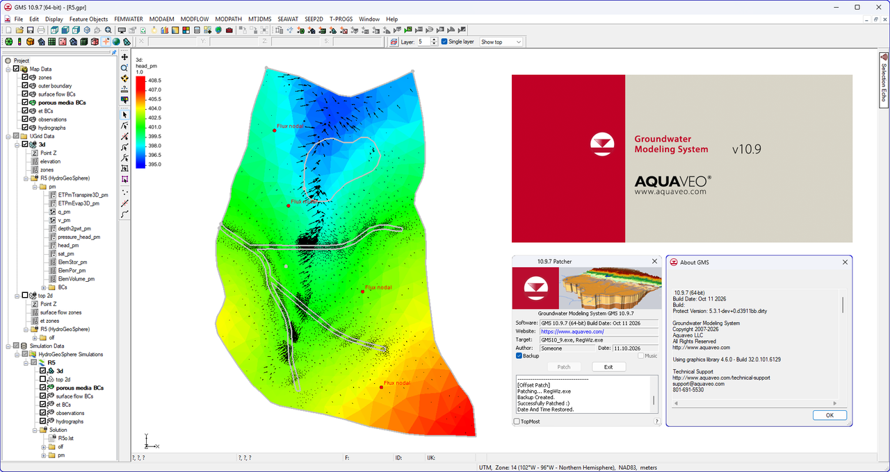Toggle the Single layer checkbox
The width and height of the screenshot is (890, 472).
click(x=444, y=42)
